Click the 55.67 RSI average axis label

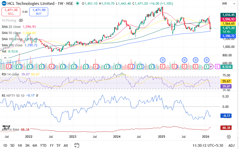[x=226, y=81]
